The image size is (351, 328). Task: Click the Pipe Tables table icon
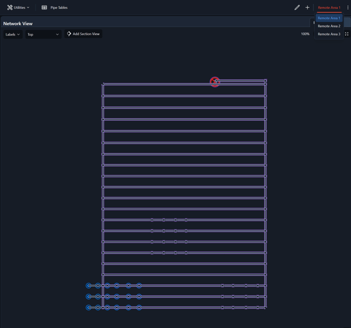[x=45, y=8]
